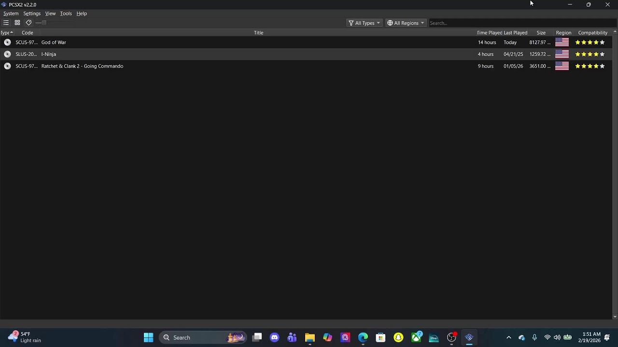This screenshot has width=618, height=347.
Task: Open Discord from the taskbar
Action: click(275, 337)
